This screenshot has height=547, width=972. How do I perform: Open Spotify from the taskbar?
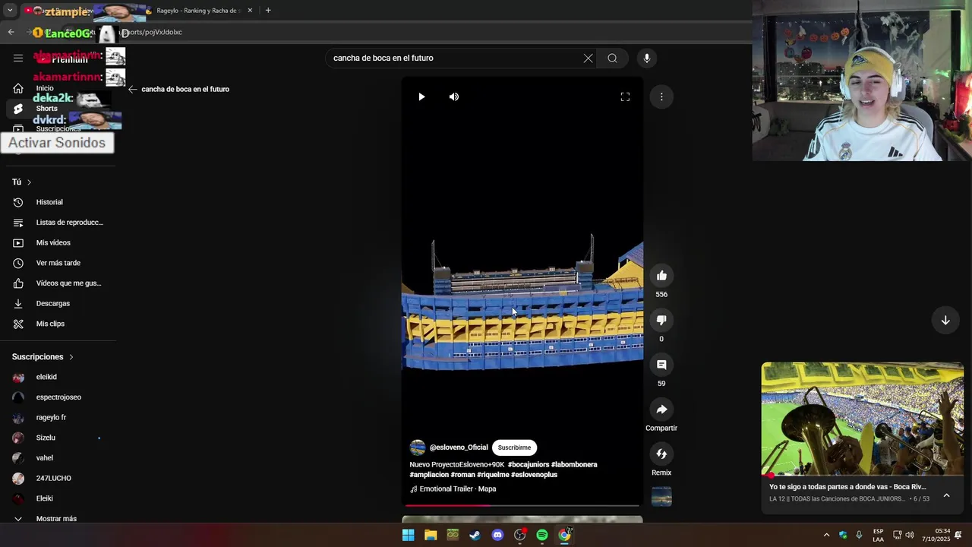pyautogui.click(x=542, y=535)
